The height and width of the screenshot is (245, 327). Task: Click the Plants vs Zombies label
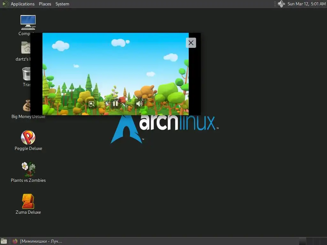(x=28, y=181)
